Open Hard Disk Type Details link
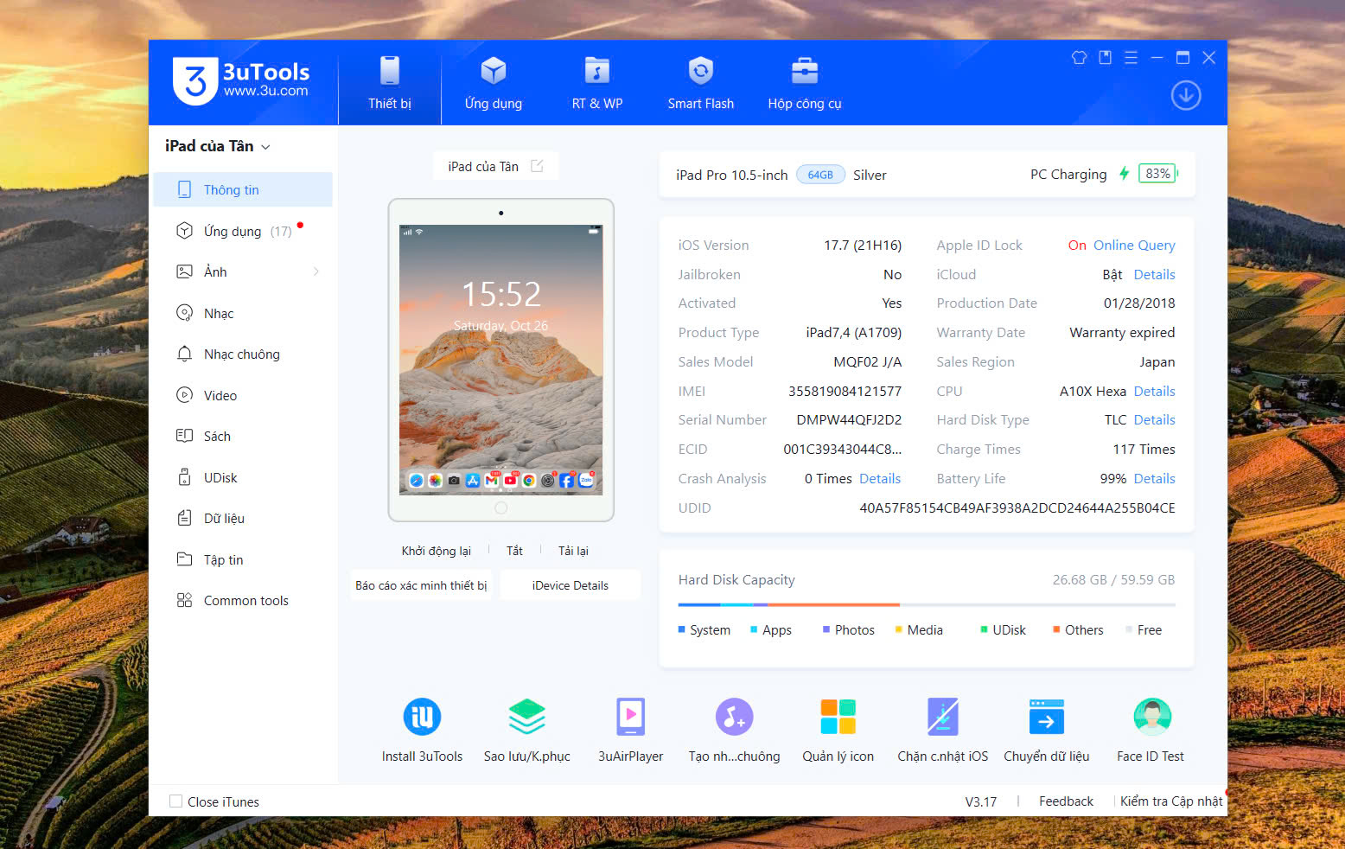The image size is (1345, 849). [1154, 419]
